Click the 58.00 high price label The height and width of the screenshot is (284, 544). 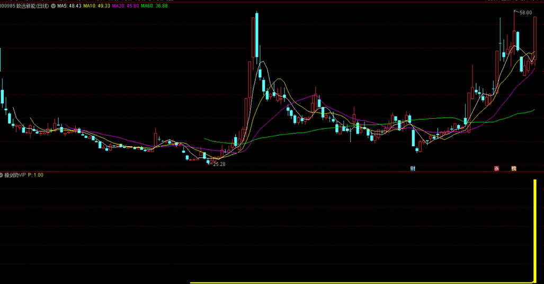[525, 13]
